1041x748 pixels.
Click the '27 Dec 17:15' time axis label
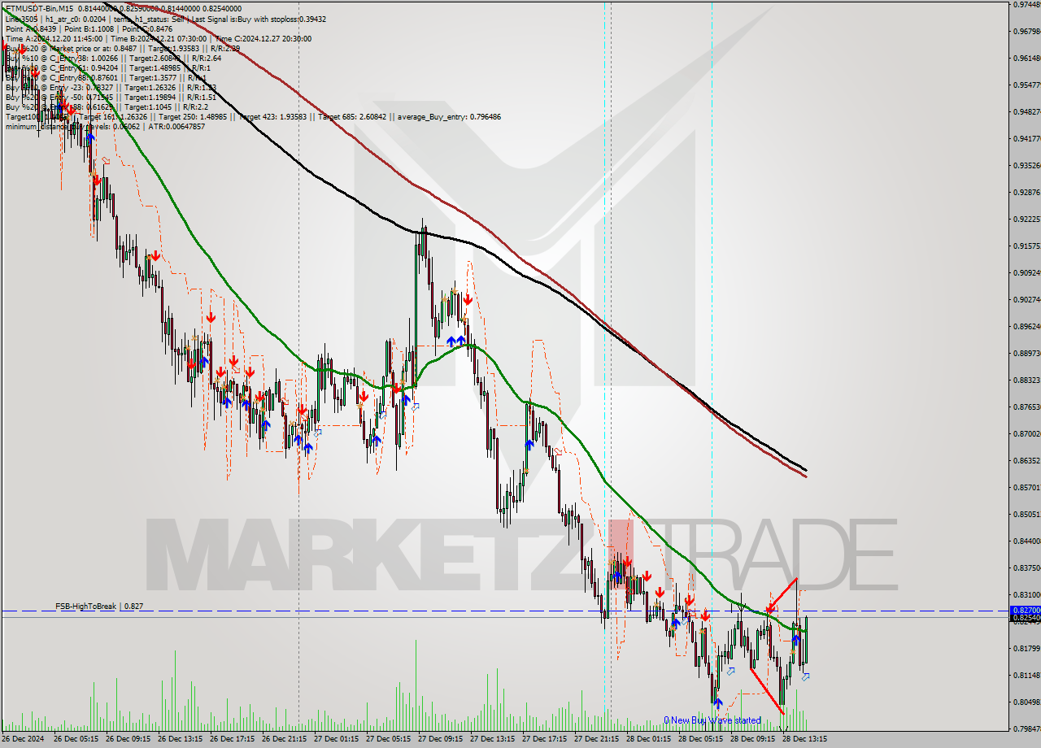(x=544, y=739)
